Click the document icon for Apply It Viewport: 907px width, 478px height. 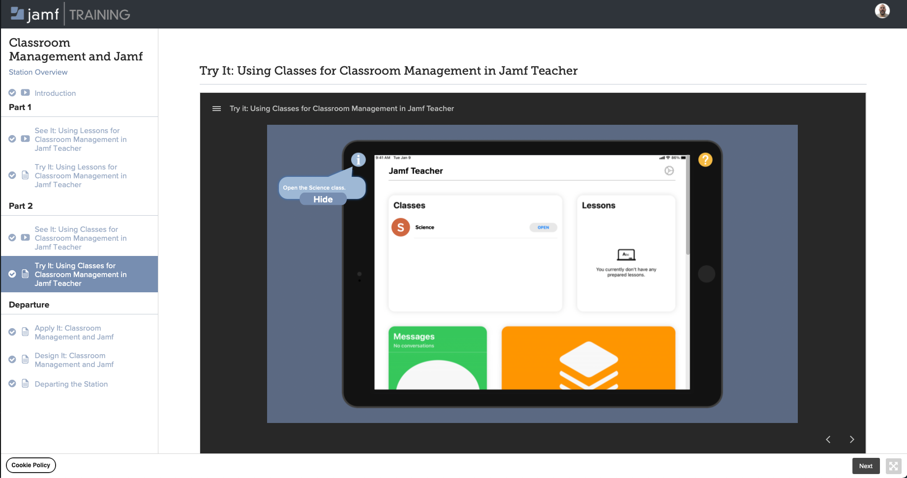click(x=25, y=332)
